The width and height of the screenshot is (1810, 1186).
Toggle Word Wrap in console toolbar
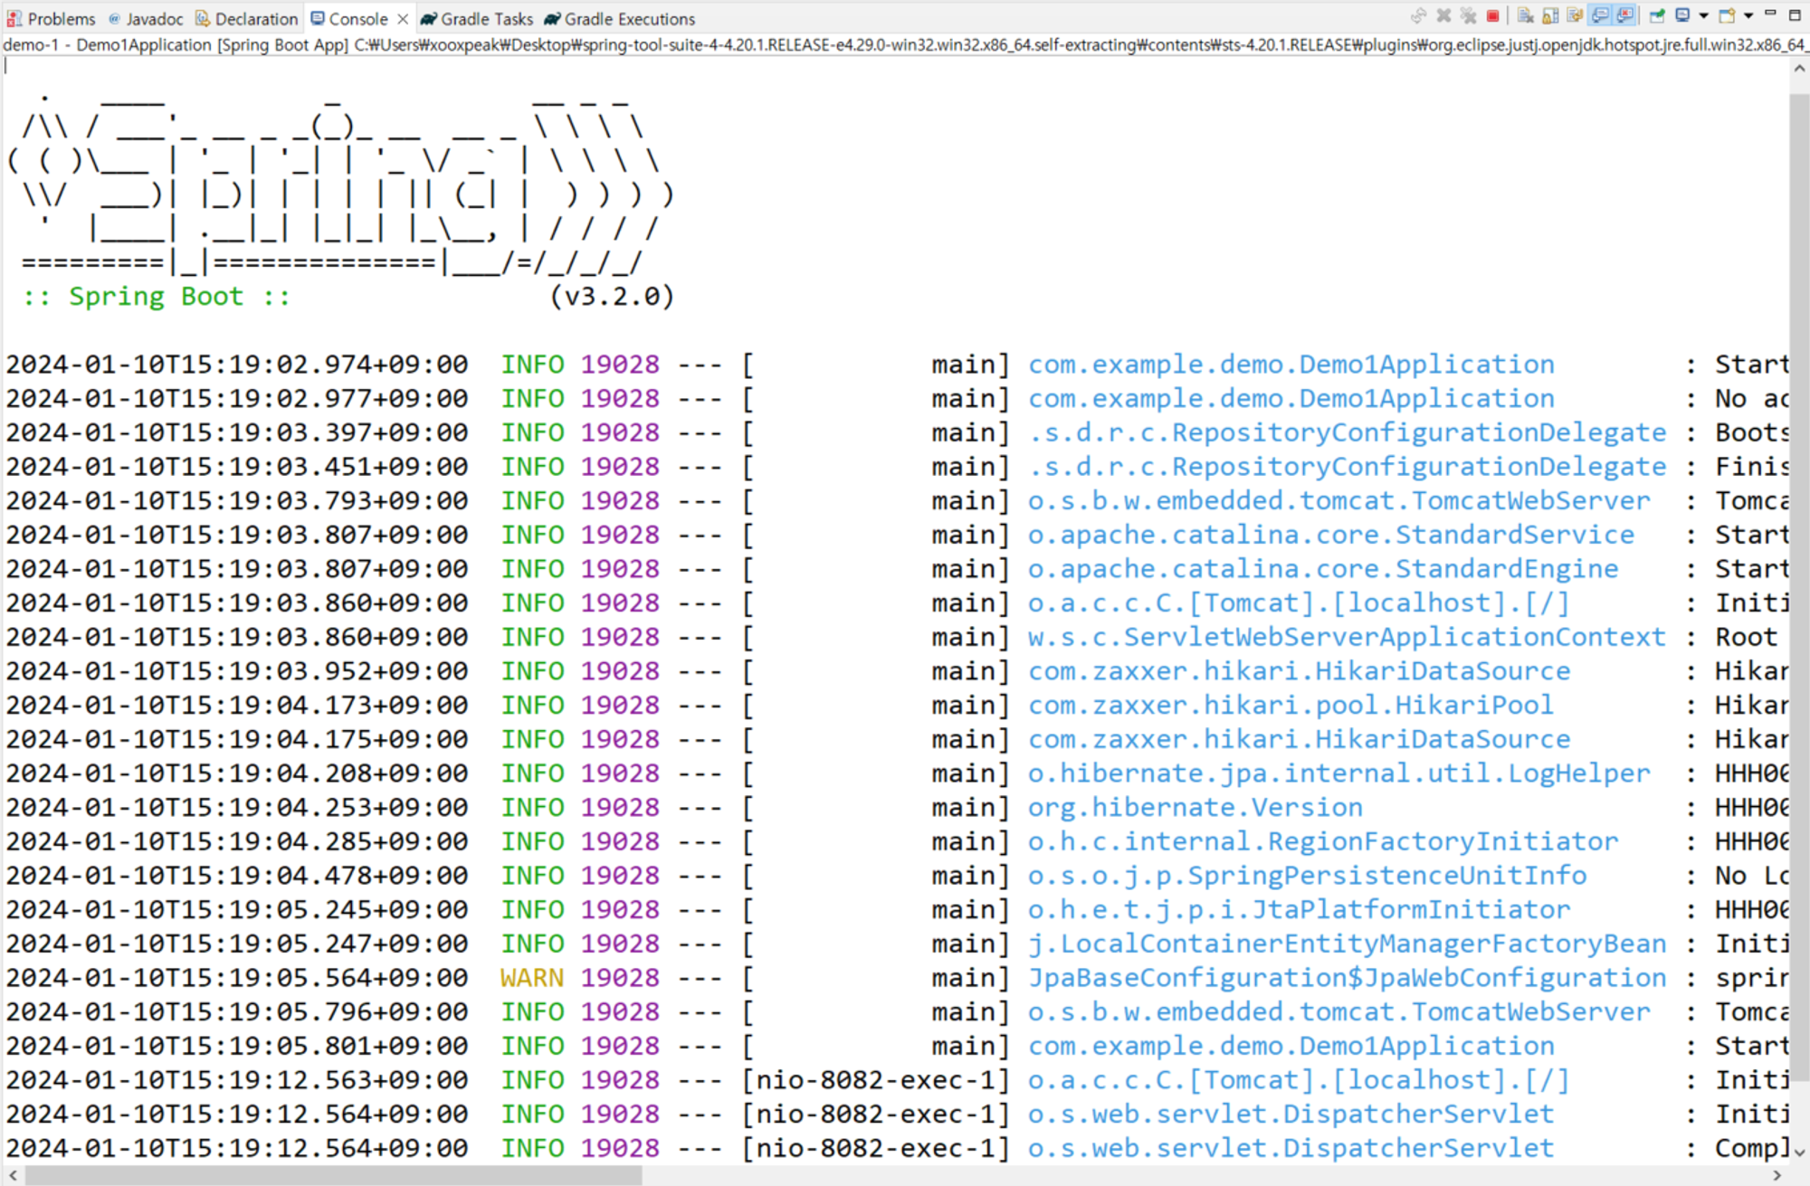pos(1575,15)
